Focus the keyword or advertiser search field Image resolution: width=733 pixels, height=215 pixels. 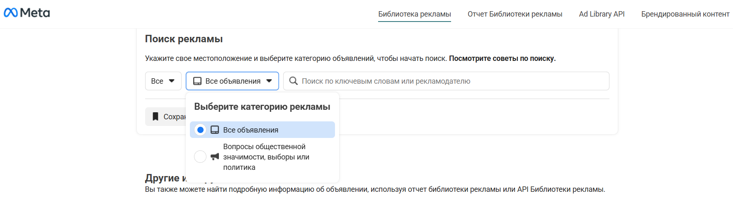[446, 81]
